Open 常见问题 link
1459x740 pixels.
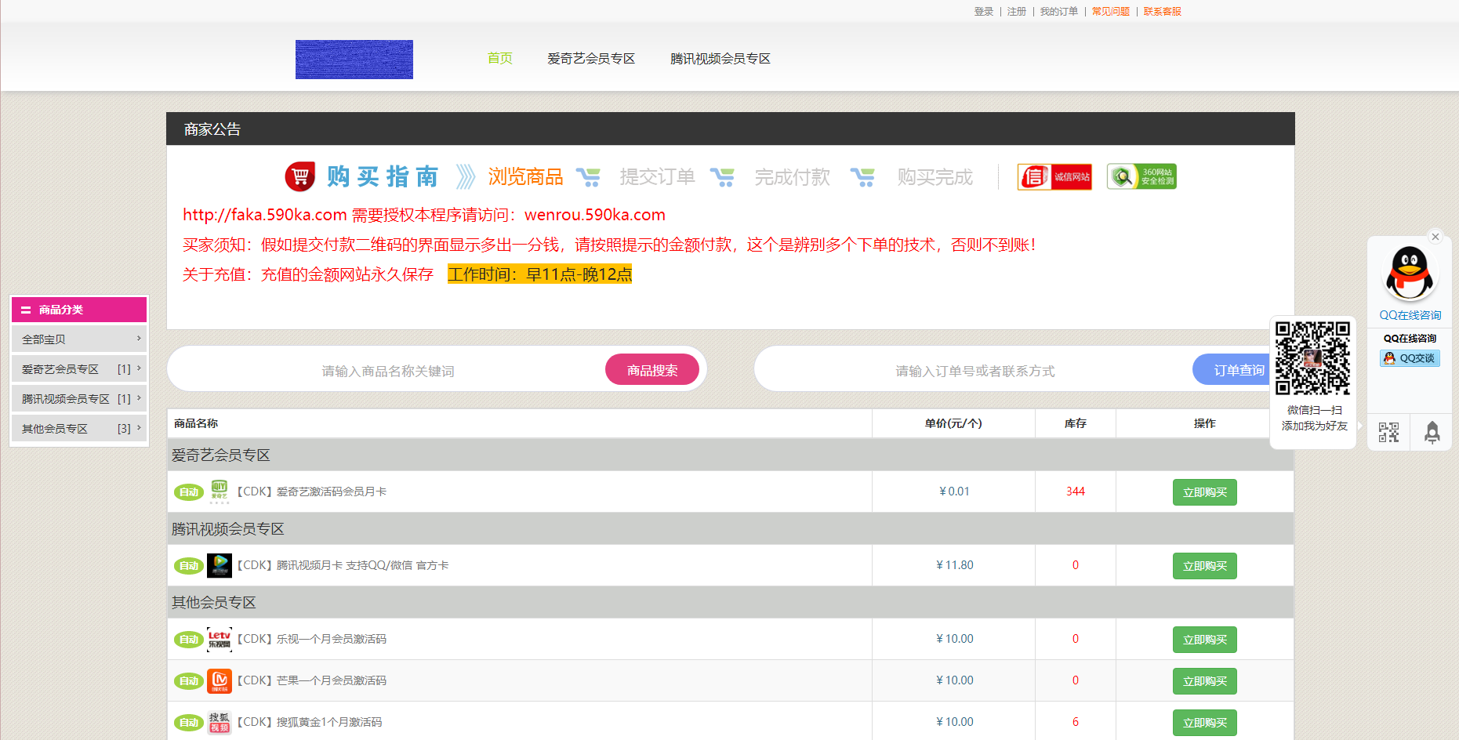[1111, 12]
